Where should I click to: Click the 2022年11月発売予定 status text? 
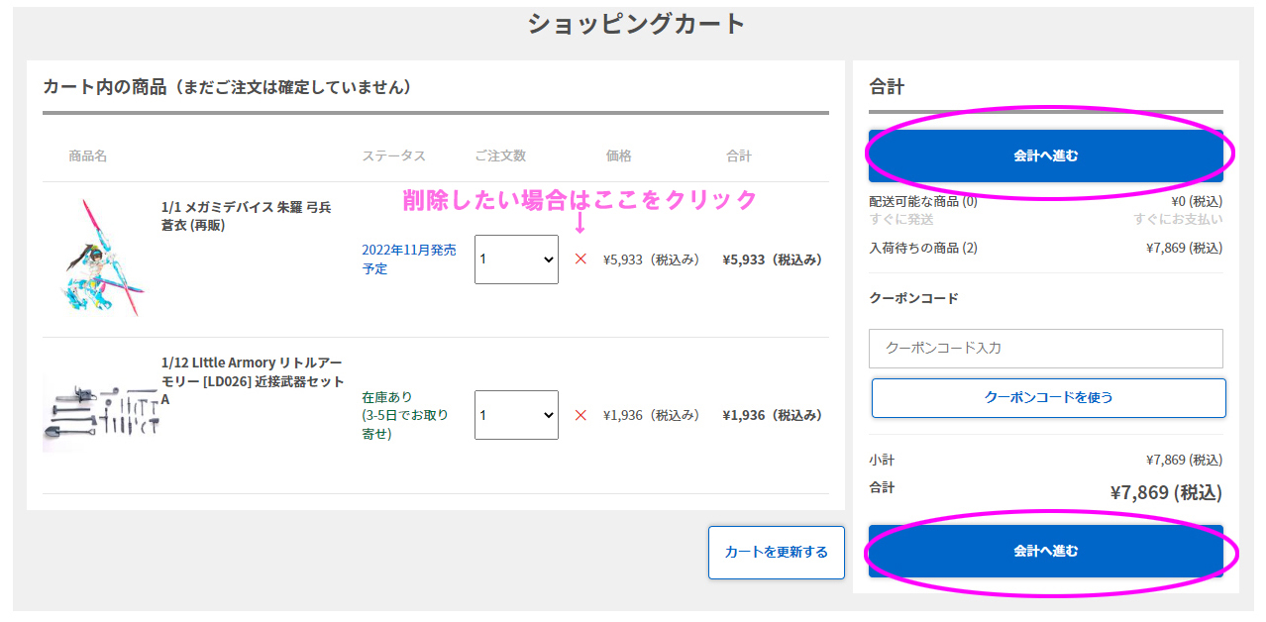(x=409, y=259)
